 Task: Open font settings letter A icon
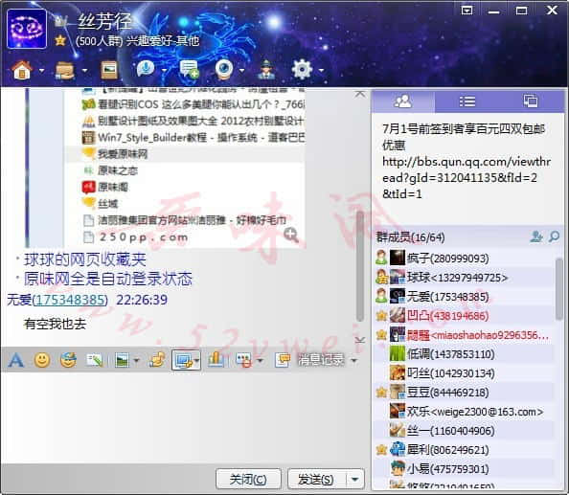15,360
